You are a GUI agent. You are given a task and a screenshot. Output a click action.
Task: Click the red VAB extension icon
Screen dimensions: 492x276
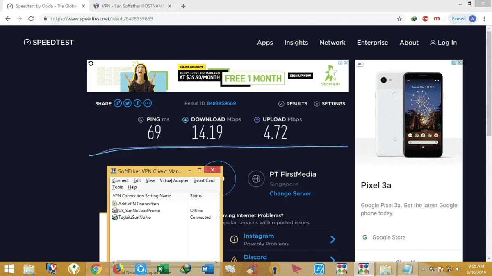(x=425, y=19)
